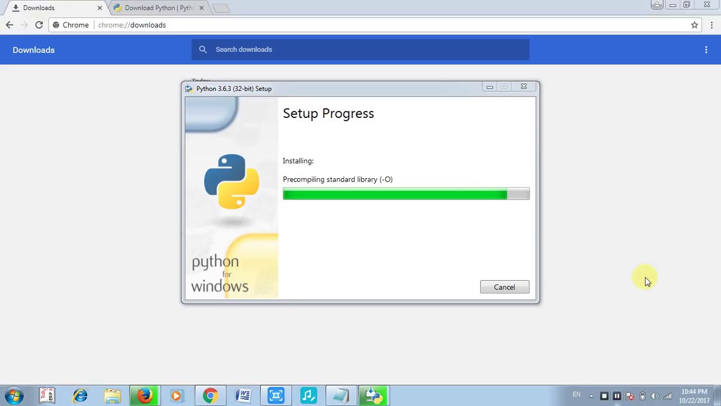The height and width of the screenshot is (406, 721).
Task: Restore down the Chrome window
Action: [687, 5]
